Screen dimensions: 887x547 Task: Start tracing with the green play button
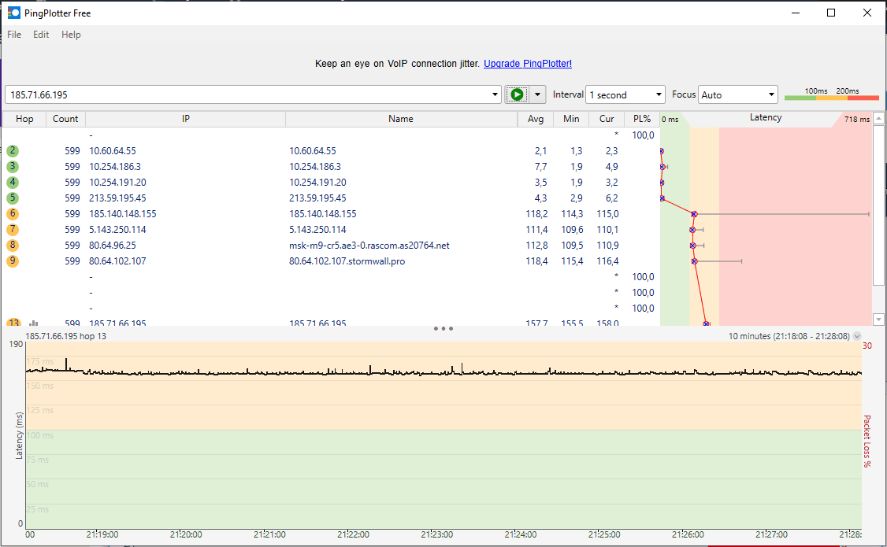click(x=517, y=94)
